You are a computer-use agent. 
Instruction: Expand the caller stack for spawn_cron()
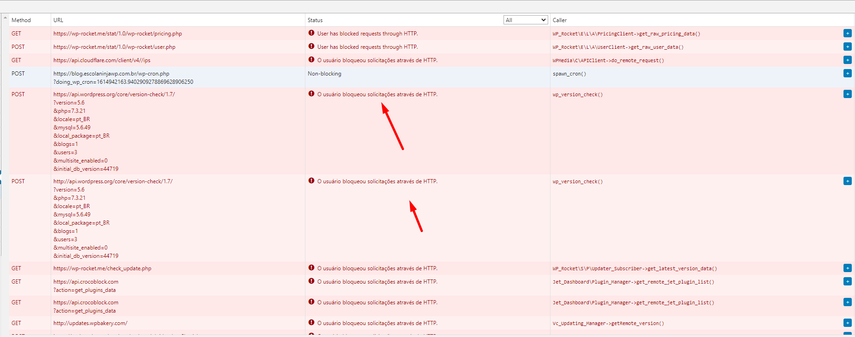(847, 73)
